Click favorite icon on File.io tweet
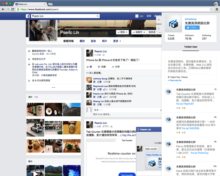The height and width of the screenshot is (176, 220). point(183,157)
